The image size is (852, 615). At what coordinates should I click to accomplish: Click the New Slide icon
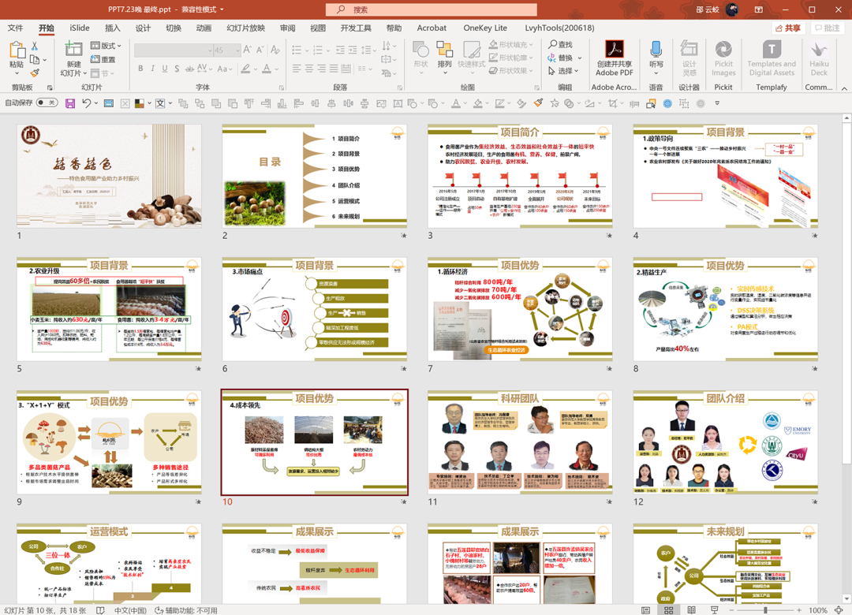pyautogui.click(x=73, y=49)
